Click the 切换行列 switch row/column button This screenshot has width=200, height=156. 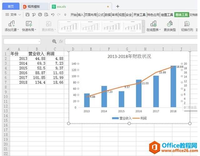pos(187,26)
